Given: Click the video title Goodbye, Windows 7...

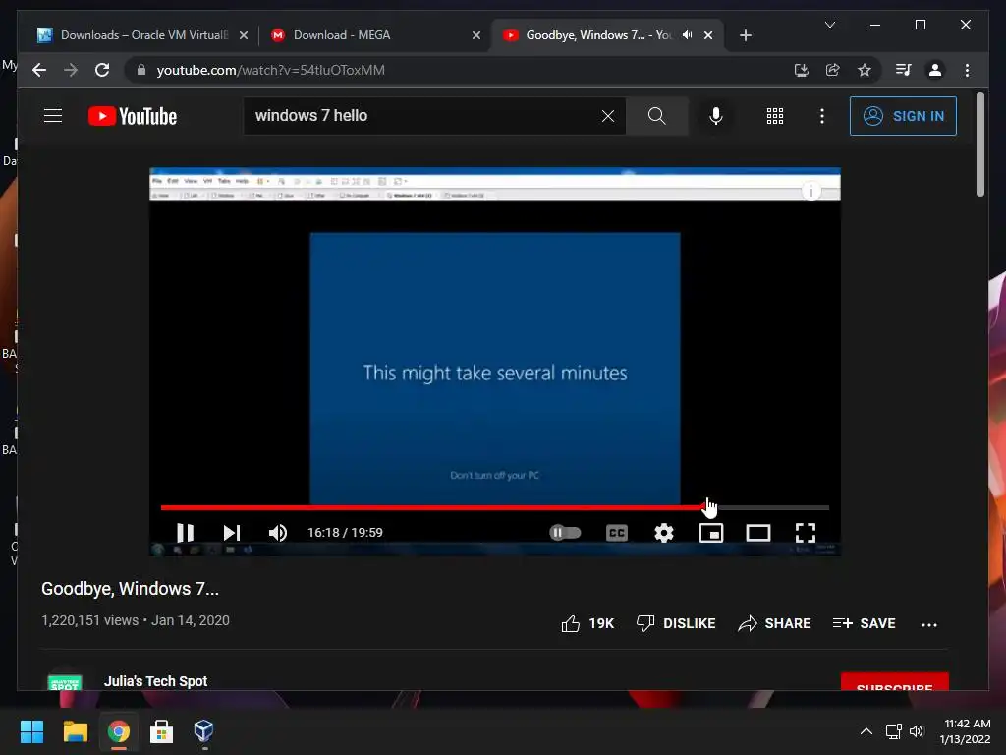Looking at the screenshot, I should (131, 589).
